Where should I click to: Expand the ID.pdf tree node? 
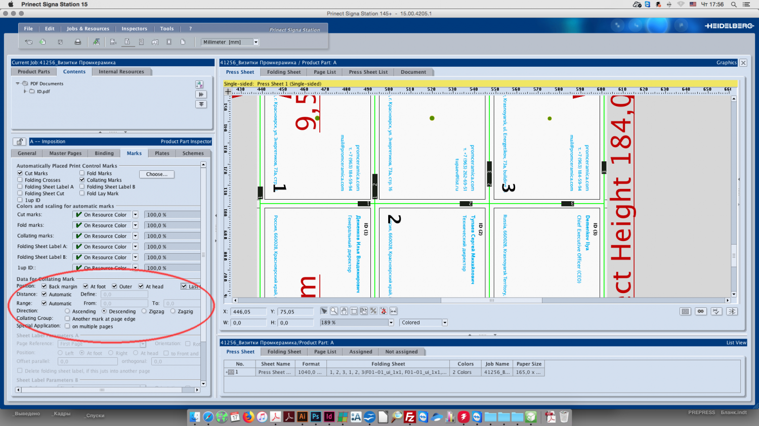(25, 91)
